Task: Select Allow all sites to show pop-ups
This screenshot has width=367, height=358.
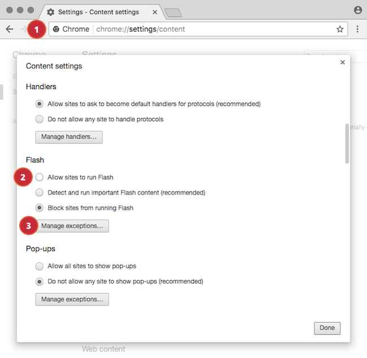Action: 40,266
